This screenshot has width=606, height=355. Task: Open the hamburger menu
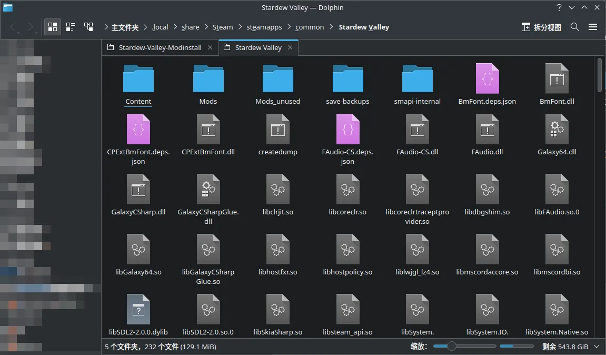[x=593, y=27]
